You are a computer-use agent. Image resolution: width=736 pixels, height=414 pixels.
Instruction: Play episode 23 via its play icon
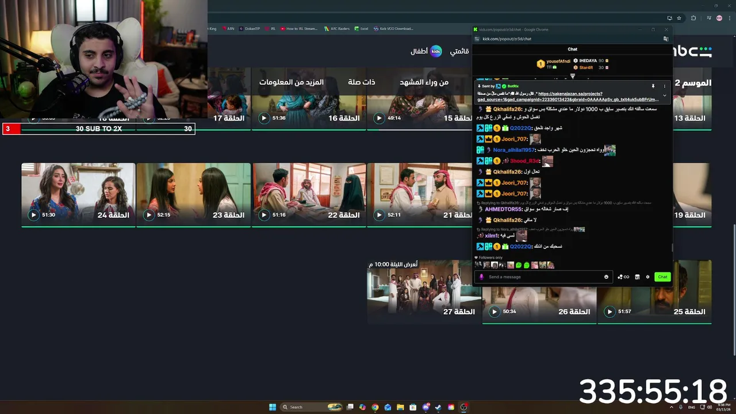click(x=149, y=215)
